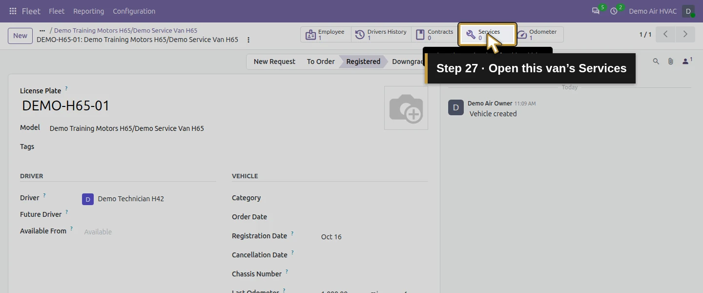Open the followers person icon
The height and width of the screenshot is (293, 703).
687,61
